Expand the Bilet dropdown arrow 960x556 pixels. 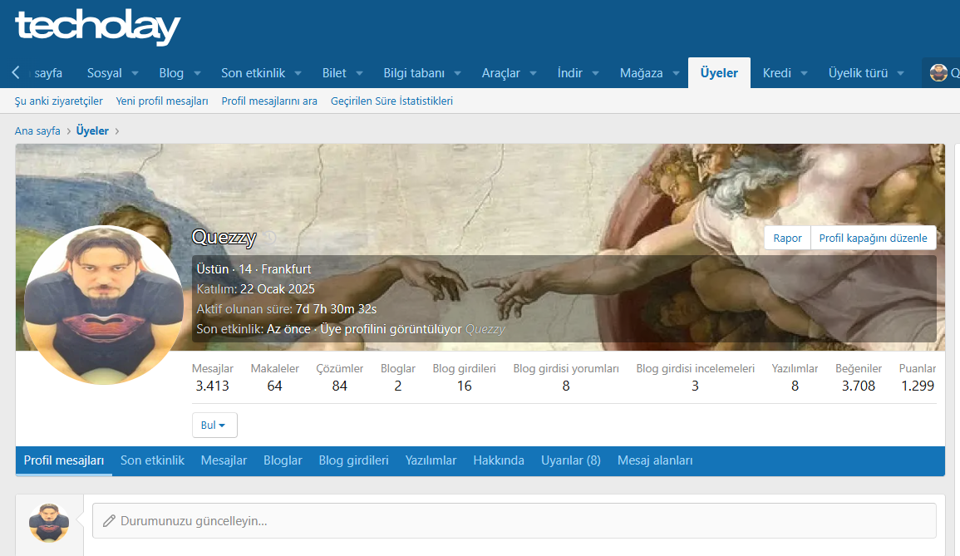359,73
